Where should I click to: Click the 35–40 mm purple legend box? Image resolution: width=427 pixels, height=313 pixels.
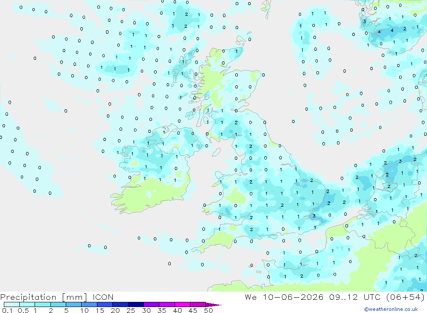167,304
